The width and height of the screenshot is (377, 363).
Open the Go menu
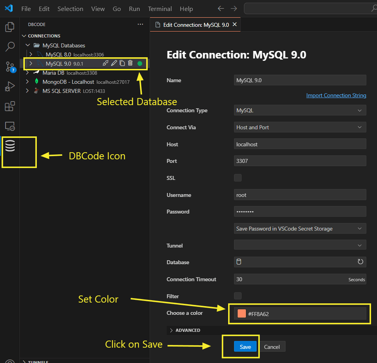coord(117,9)
